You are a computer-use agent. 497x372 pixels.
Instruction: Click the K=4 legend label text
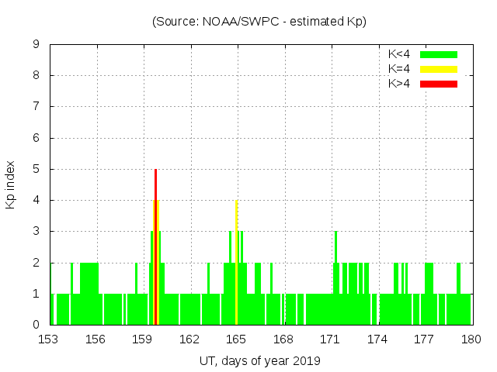point(399,69)
